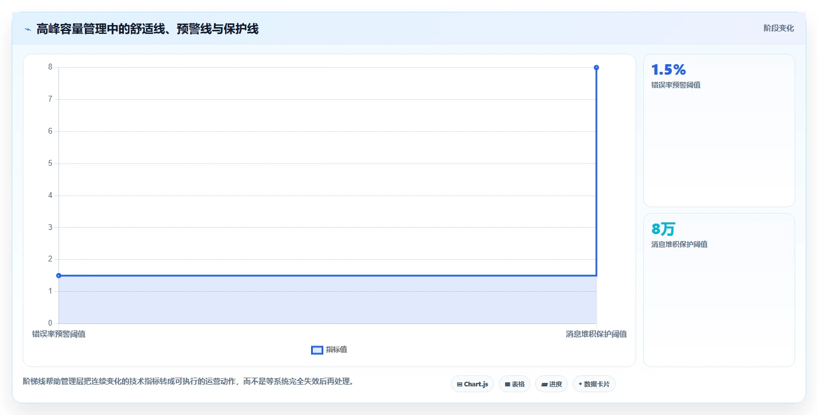The height and width of the screenshot is (415, 818).
Task: Click the 表格 tag
Action: (515, 384)
